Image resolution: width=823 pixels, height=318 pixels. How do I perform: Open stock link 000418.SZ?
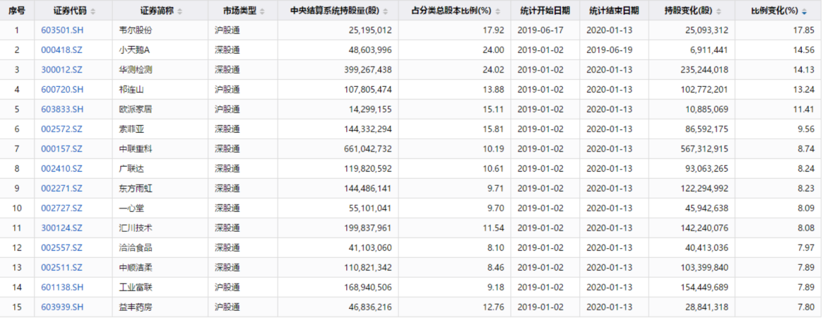62,50
